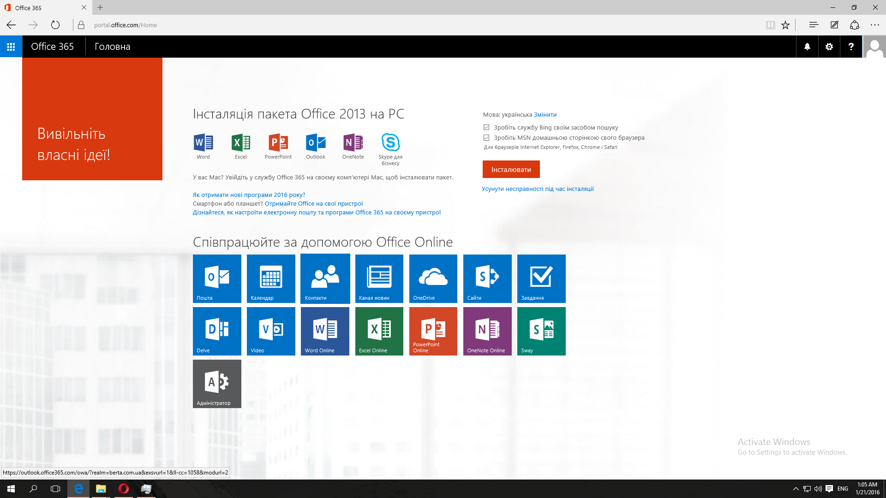Launch the Sway tile
Image resolution: width=886 pixels, height=498 pixels.
pyautogui.click(x=541, y=331)
